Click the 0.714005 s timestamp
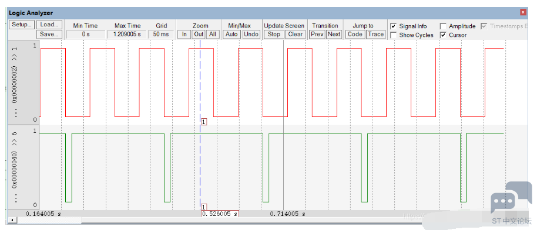 pos(288,214)
